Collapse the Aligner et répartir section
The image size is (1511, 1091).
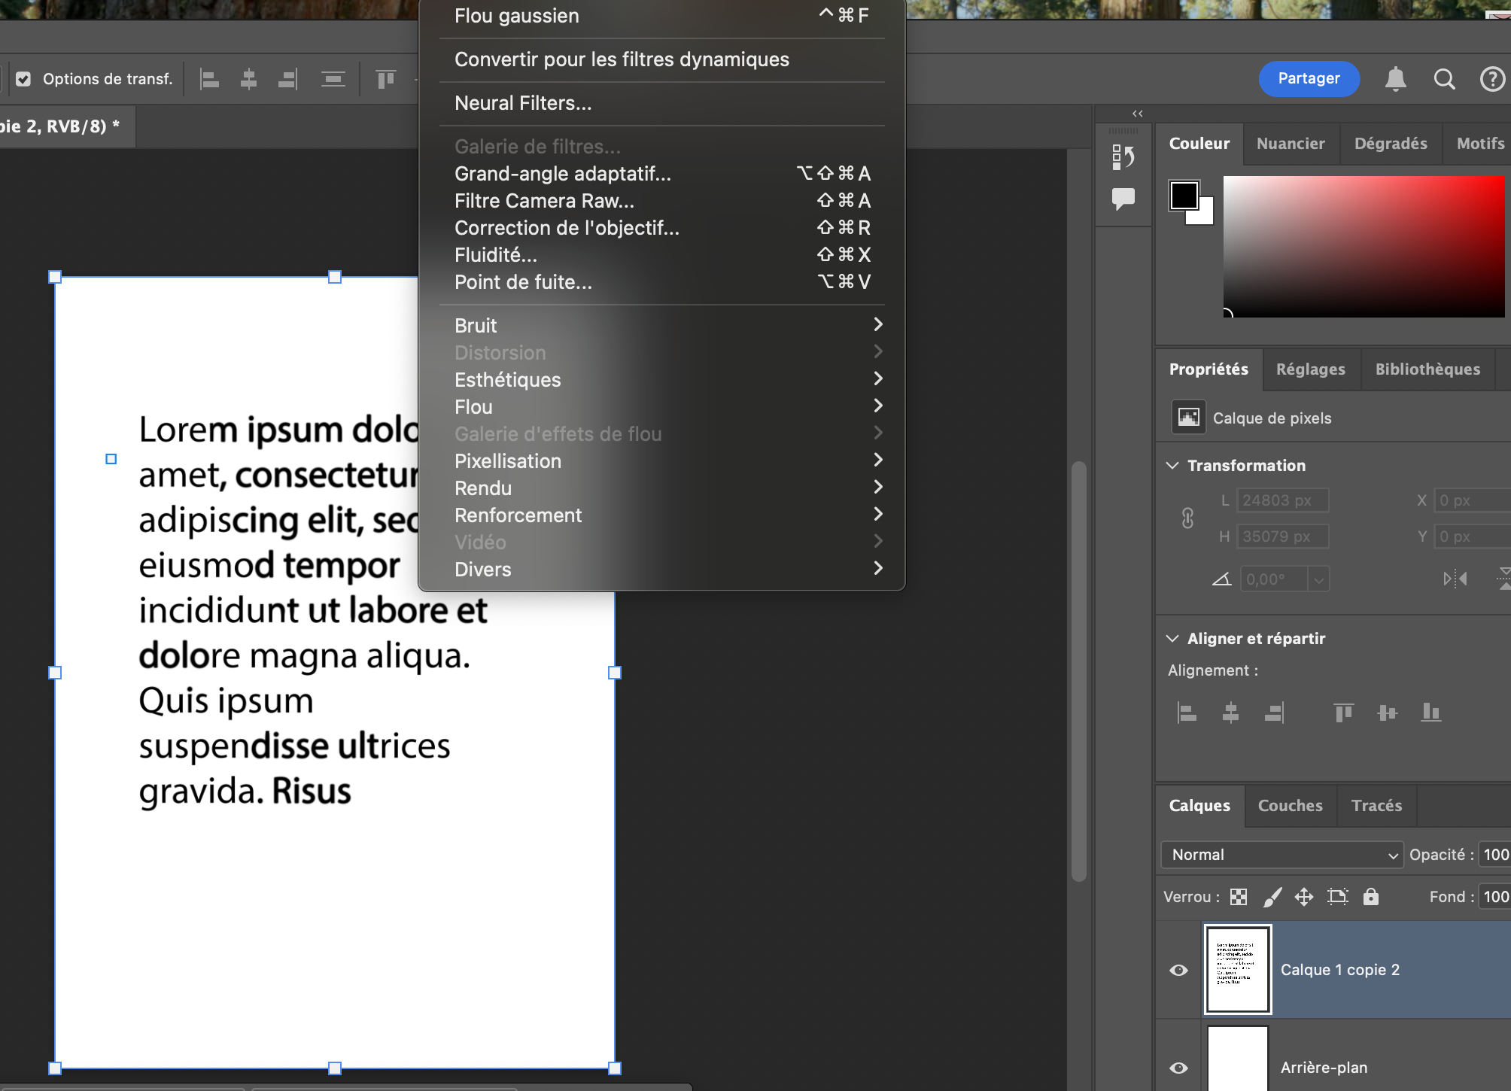coord(1172,638)
